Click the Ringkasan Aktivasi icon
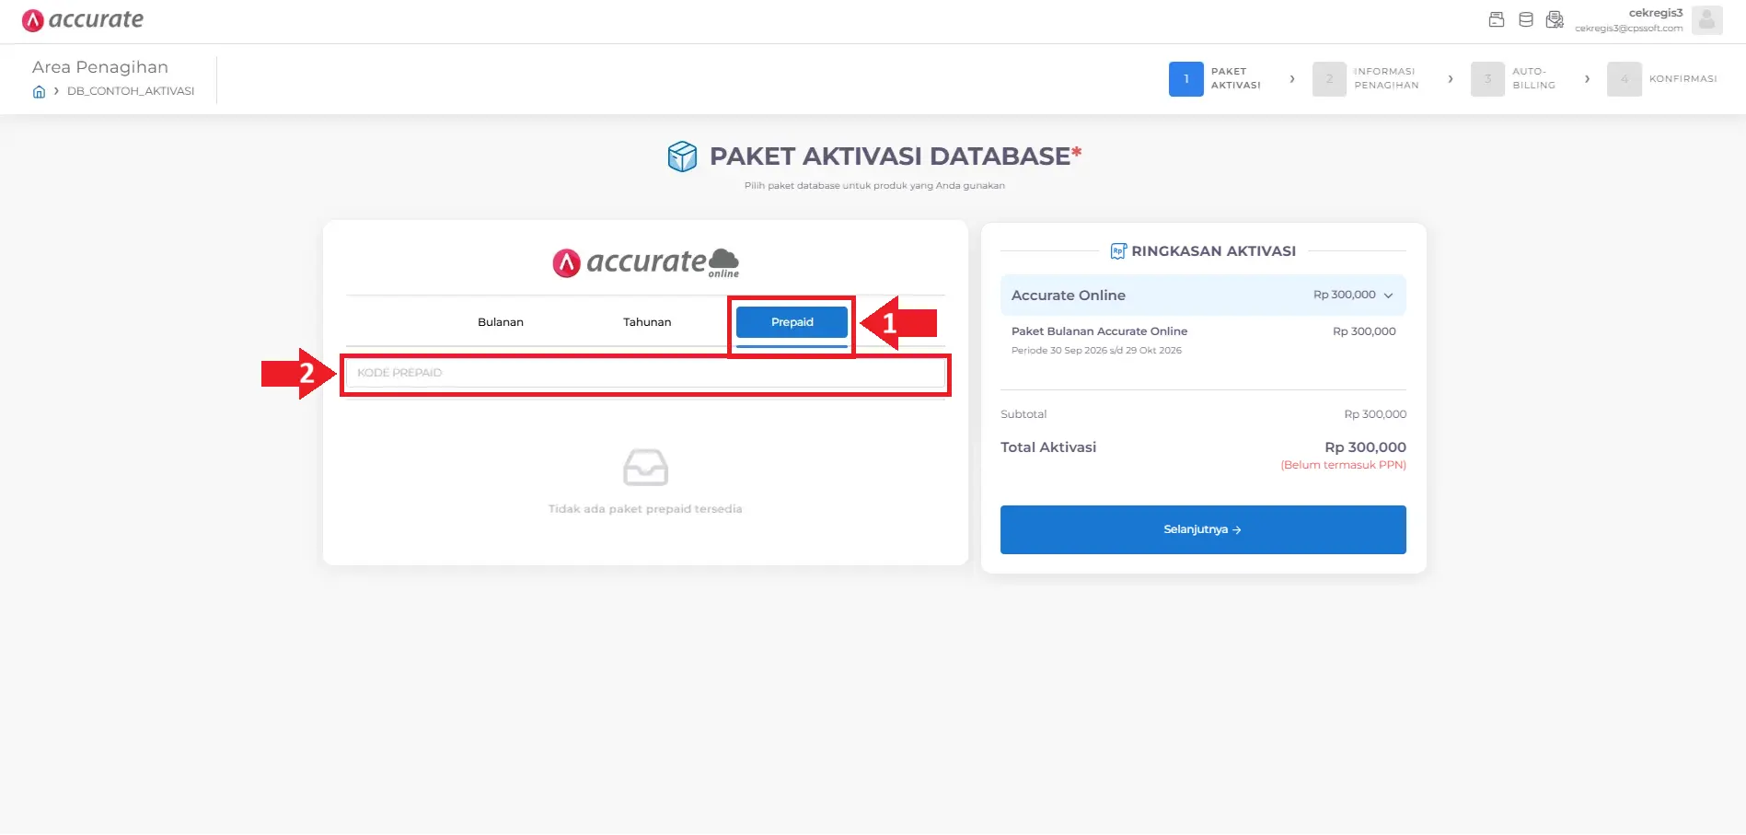This screenshot has width=1746, height=835. [x=1118, y=251]
